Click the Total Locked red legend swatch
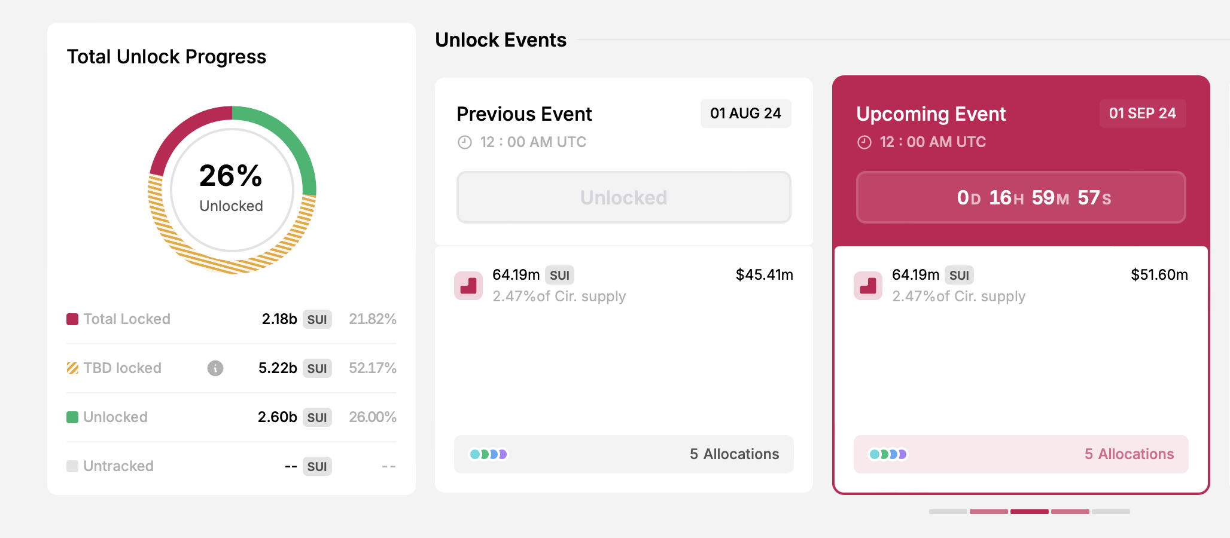This screenshot has height=538, width=1230. tap(72, 319)
